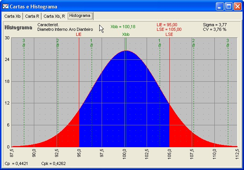Click the x-axis label 100,0
244x170 pixels.
(124, 154)
